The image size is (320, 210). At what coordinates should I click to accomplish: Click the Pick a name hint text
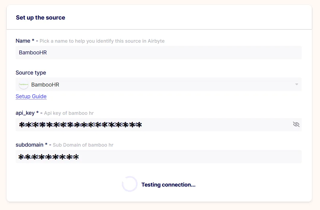102,41
